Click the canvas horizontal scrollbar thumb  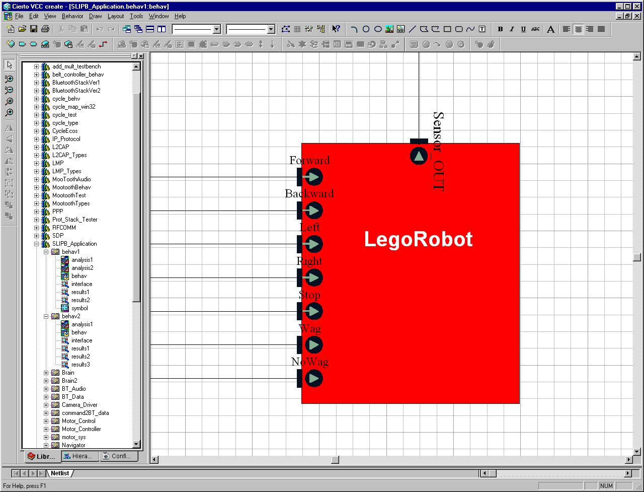tap(335, 460)
